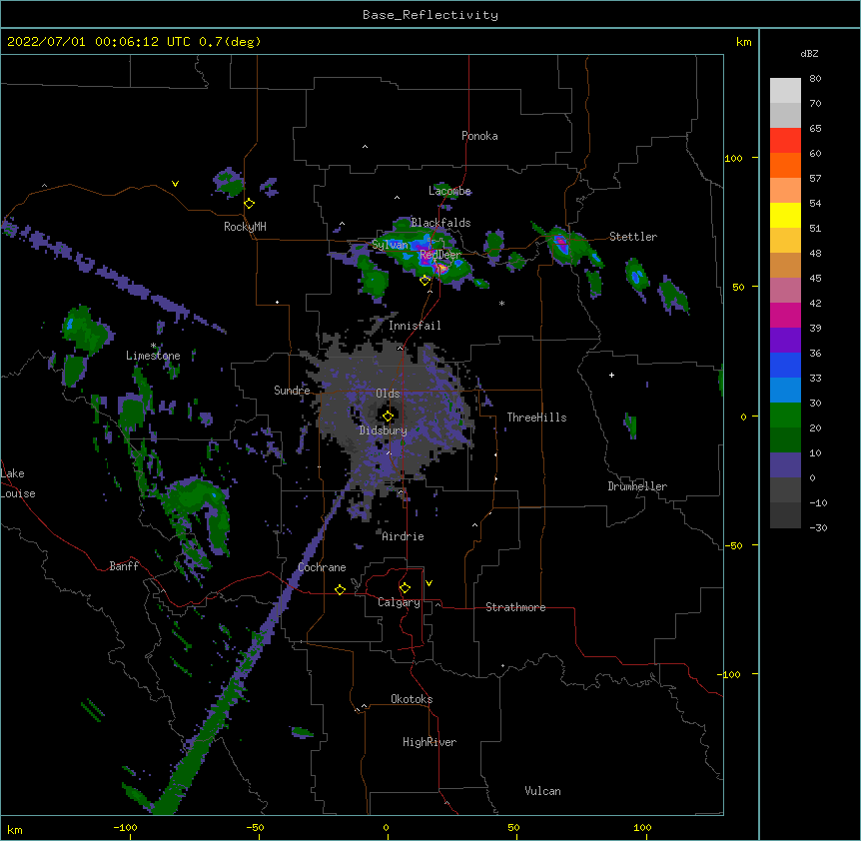The image size is (861, 841).
Task: Select the slate purple 0–10 dBZ legend swatch
Action: pos(785,465)
